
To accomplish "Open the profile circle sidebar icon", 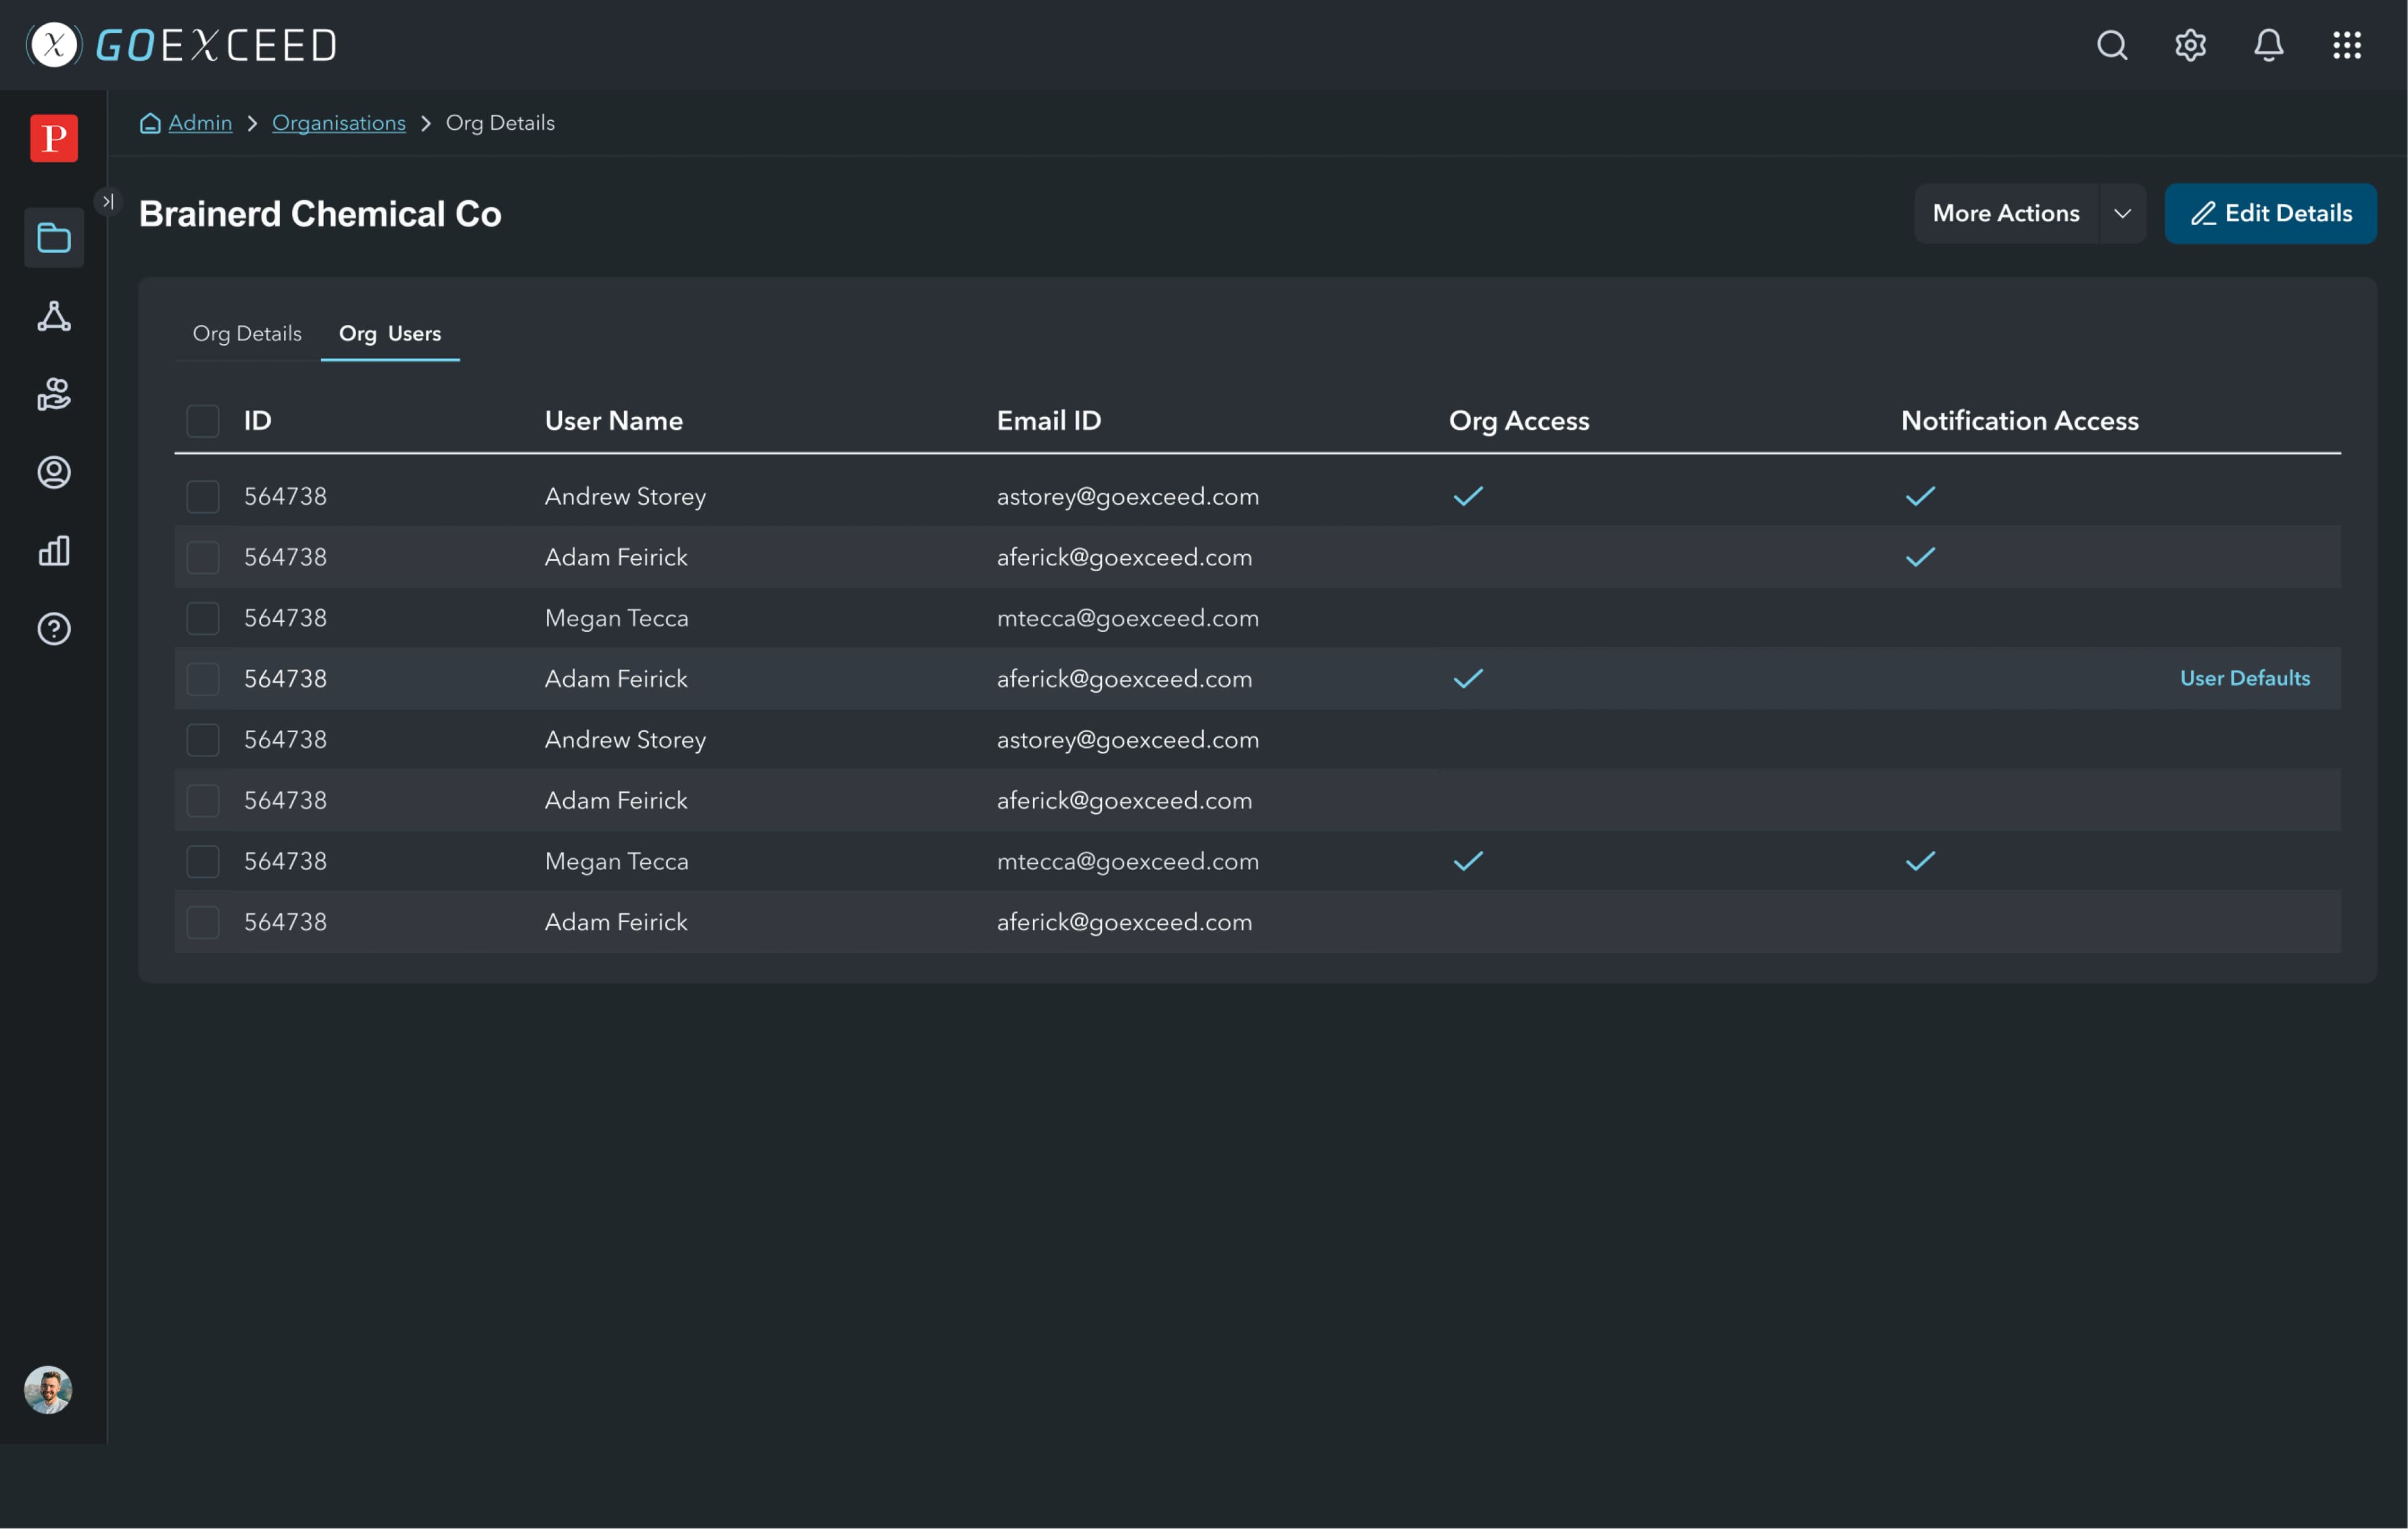I will point(54,472).
